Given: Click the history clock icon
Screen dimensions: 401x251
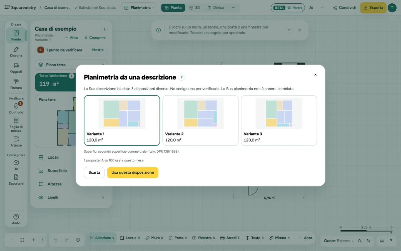Looking at the screenshot, I should coord(78,240).
